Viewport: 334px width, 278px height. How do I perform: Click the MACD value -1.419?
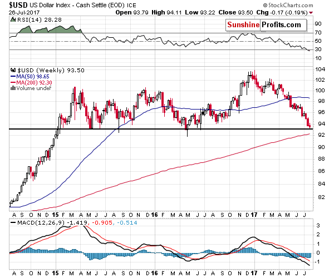[x=77, y=223]
